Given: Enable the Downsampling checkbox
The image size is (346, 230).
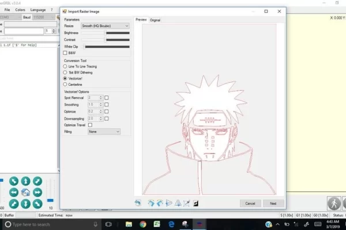Looking at the screenshot, I should [106, 118].
